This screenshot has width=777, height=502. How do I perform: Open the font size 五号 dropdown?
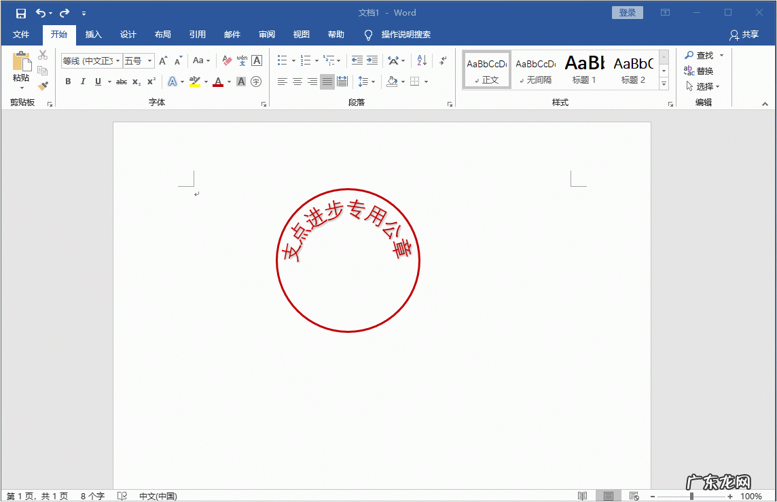pos(149,61)
